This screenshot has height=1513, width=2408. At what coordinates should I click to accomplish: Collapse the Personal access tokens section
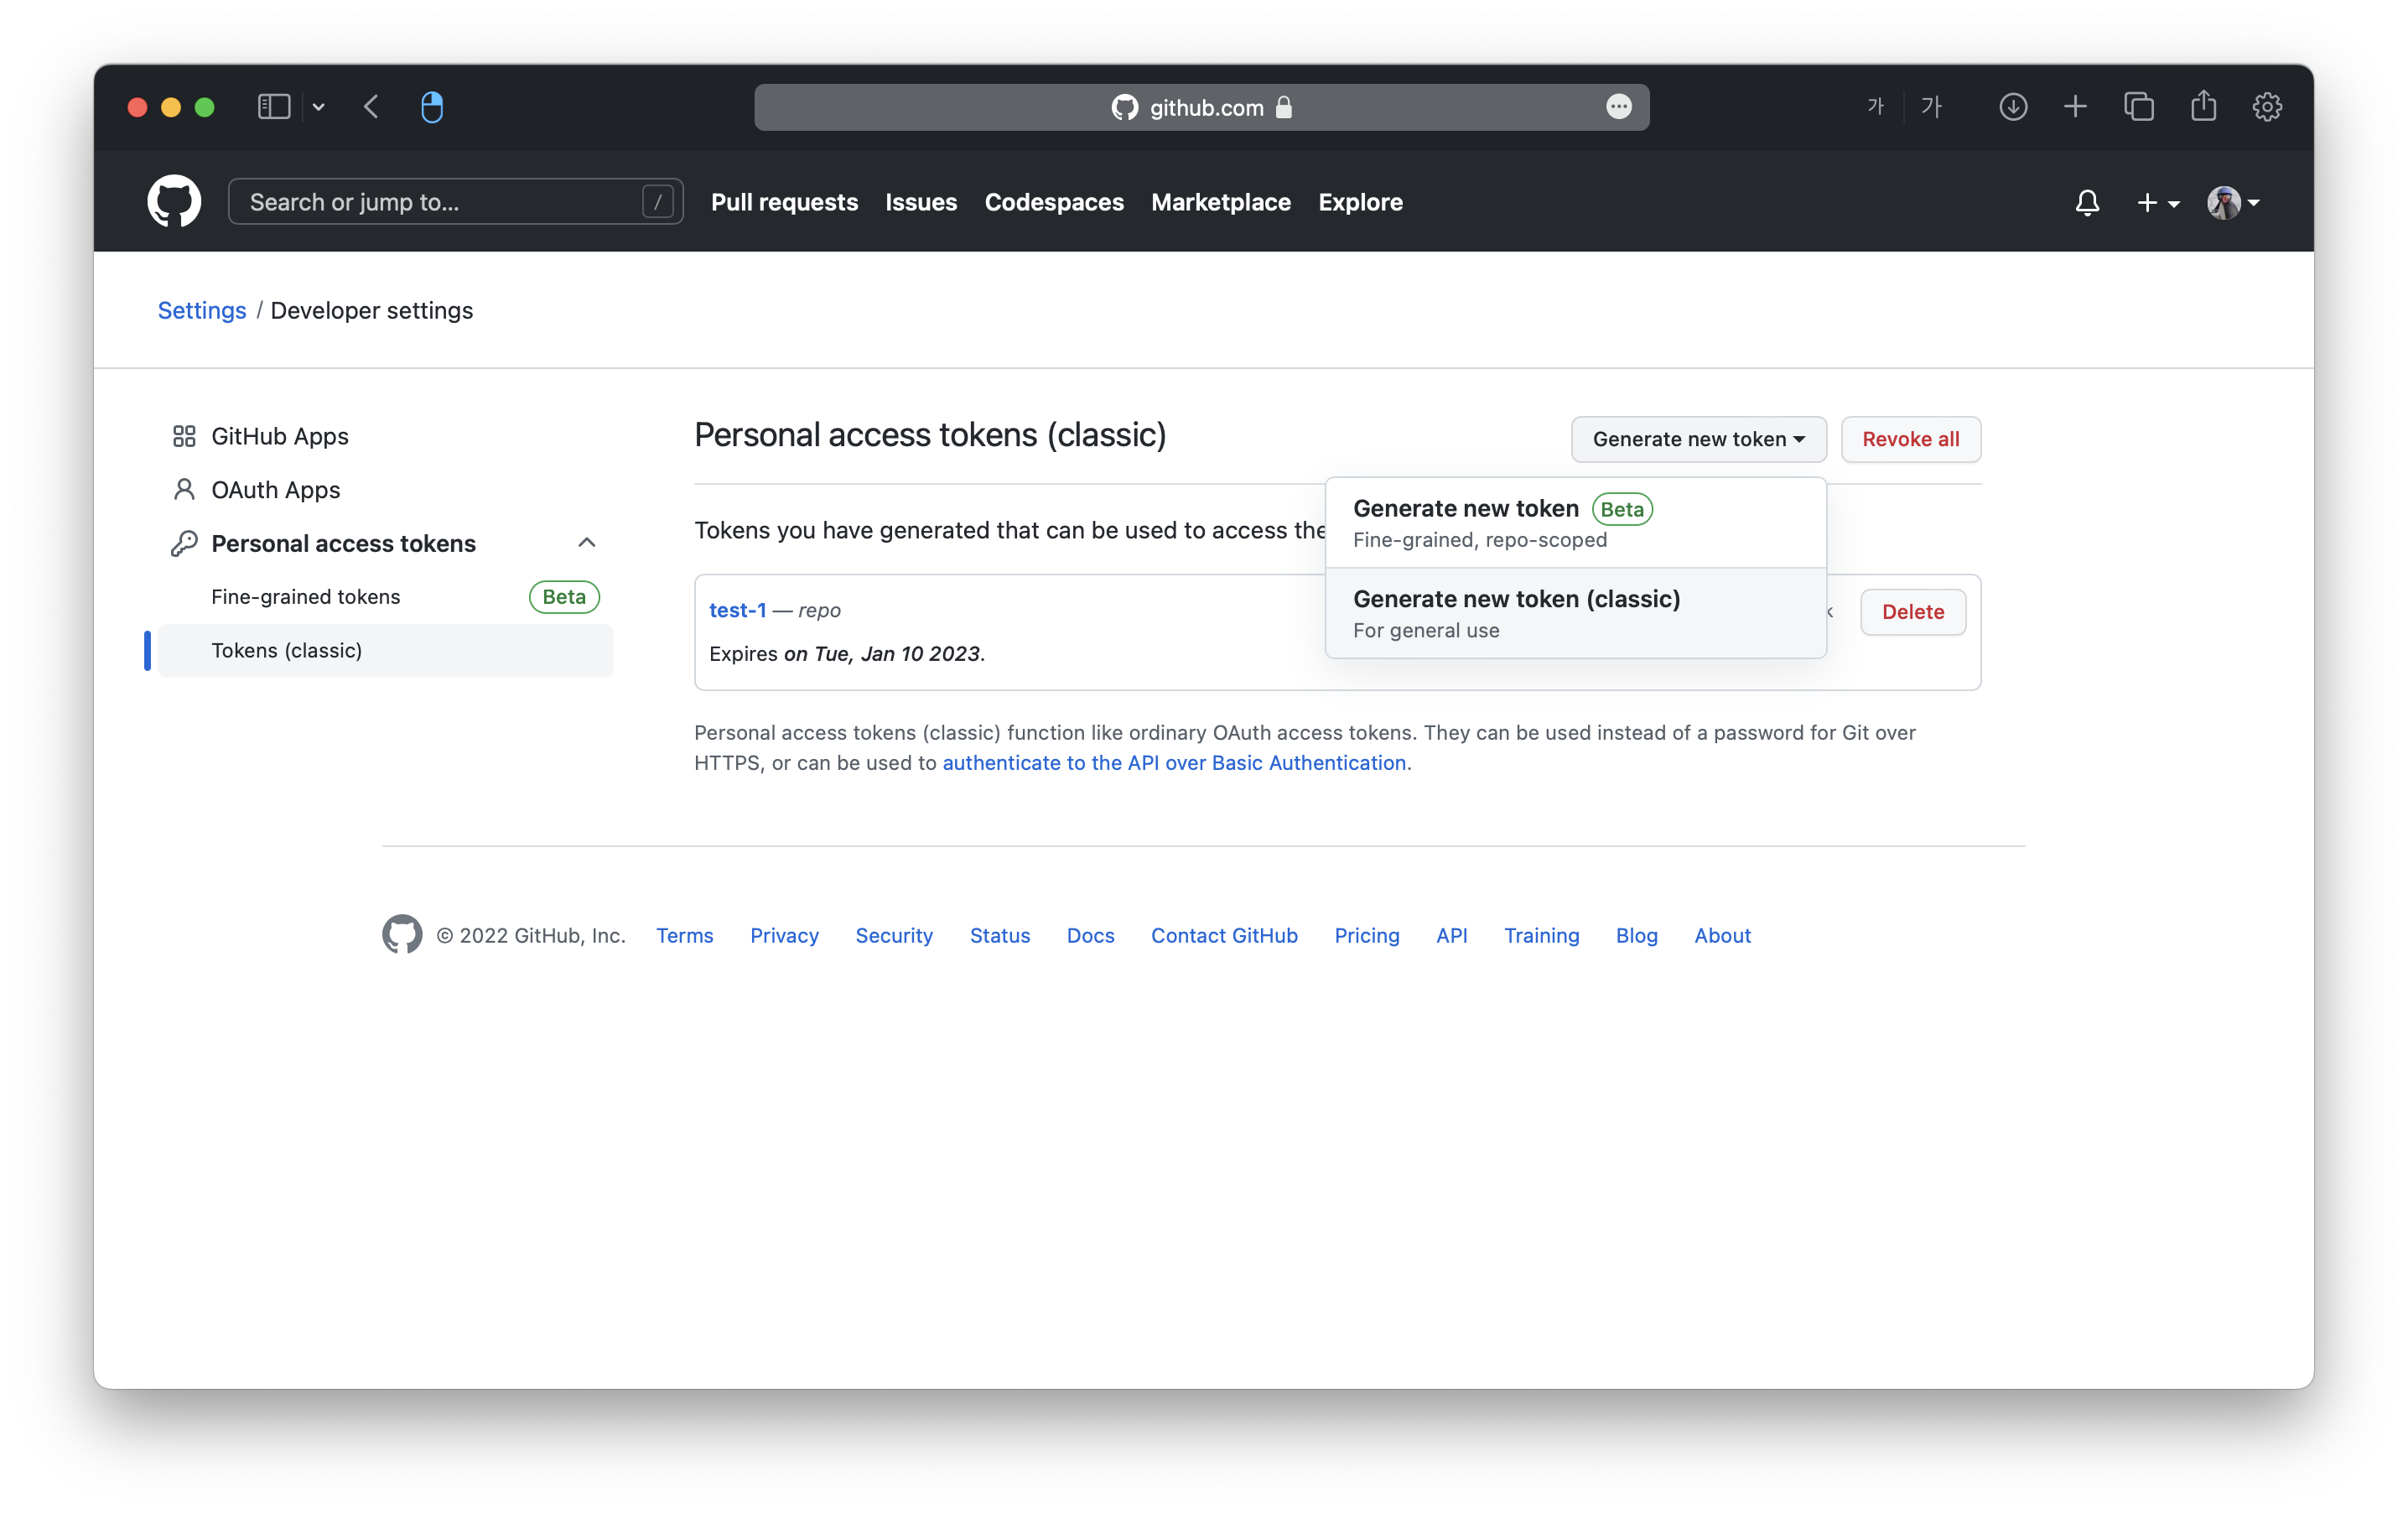tap(586, 543)
